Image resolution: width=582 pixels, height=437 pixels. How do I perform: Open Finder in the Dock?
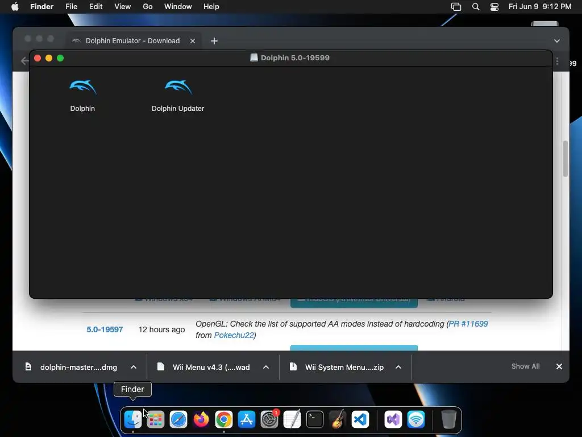pyautogui.click(x=133, y=419)
